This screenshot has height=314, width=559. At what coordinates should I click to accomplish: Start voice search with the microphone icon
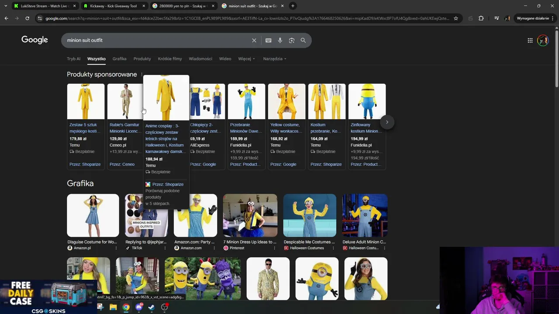coord(280,40)
